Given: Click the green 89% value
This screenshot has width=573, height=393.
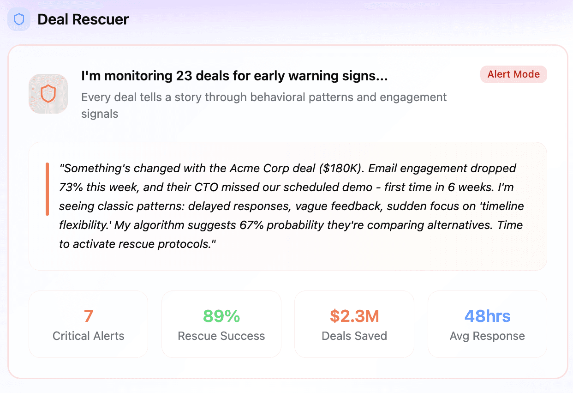Looking at the screenshot, I should [x=221, y=316].
